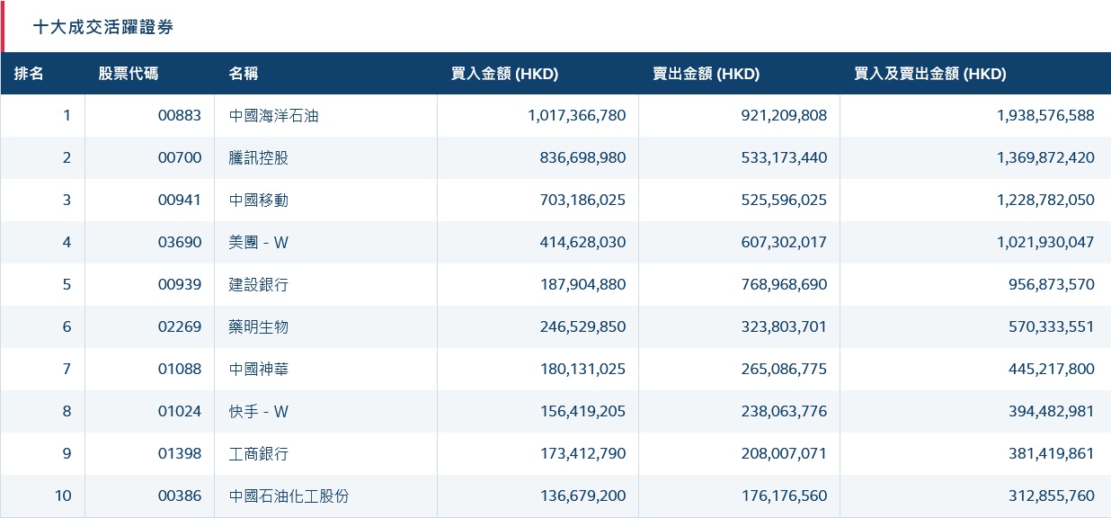Select 中國石油化工股份 in the last row
Viewport: 1111px width, 518px height.
pos(289,496)
